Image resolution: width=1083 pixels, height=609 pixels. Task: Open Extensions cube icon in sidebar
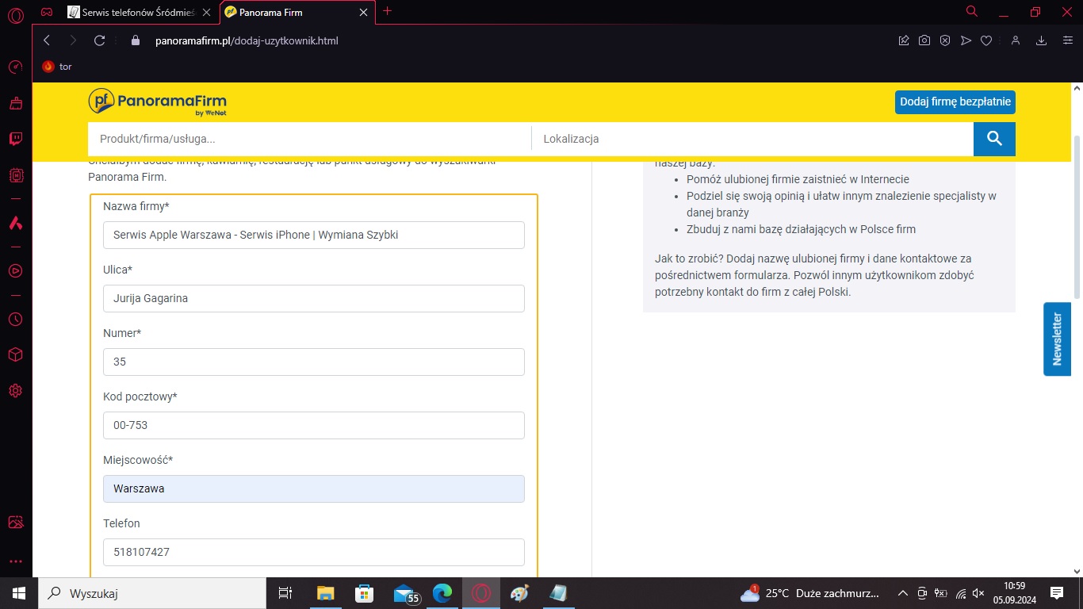[x=15, y=354]
